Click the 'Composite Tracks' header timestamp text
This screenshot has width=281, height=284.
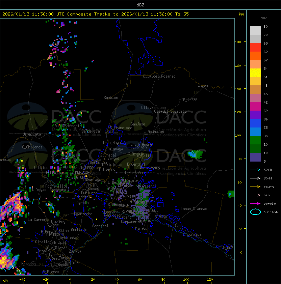coord(96,14)
